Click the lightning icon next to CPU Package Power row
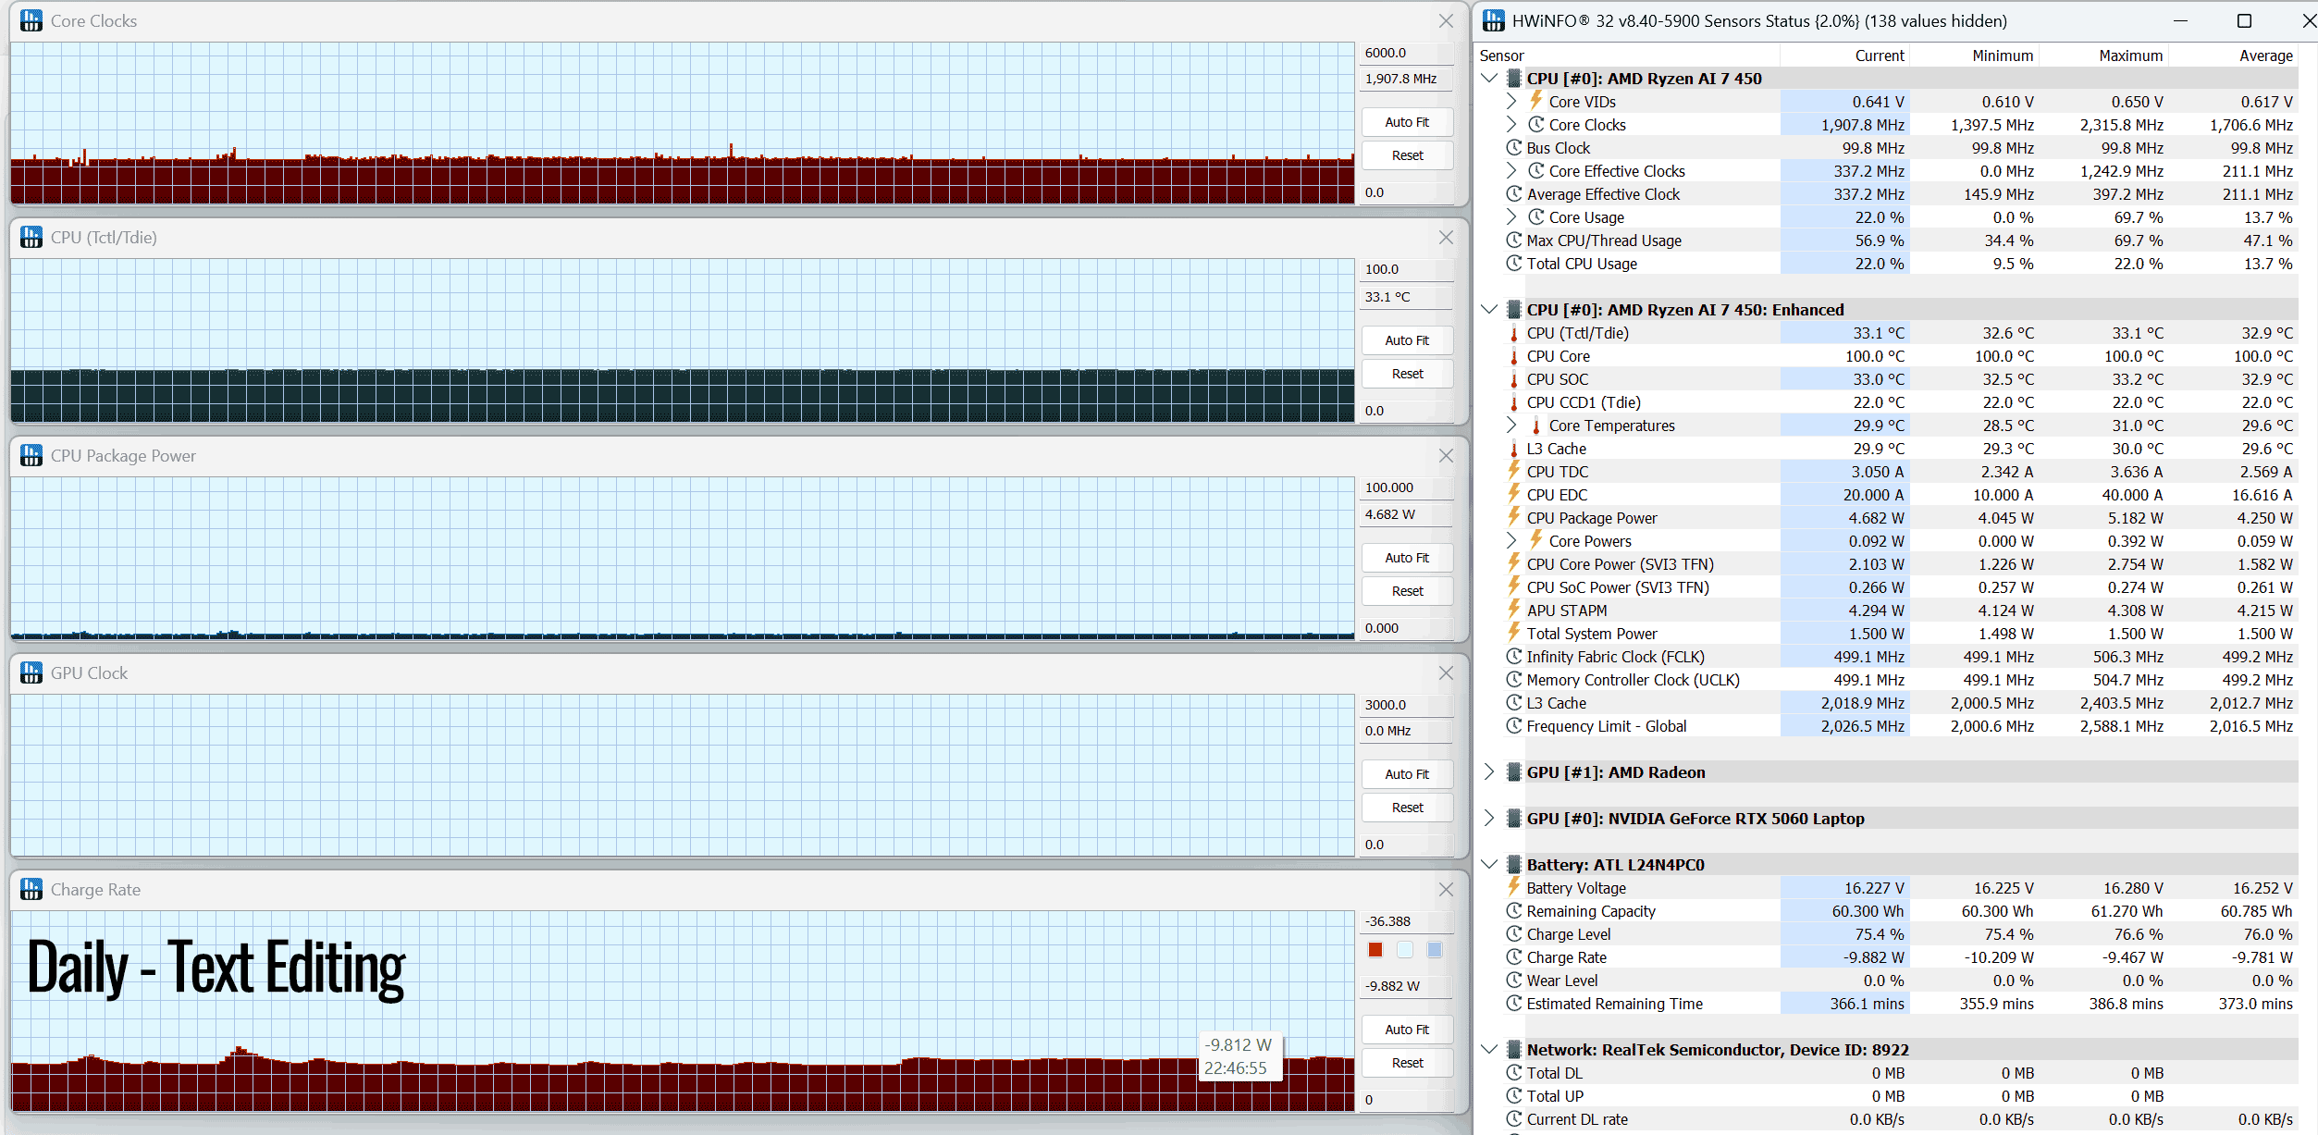Screen dimensions: 2318x1135 coord(1514,517)
